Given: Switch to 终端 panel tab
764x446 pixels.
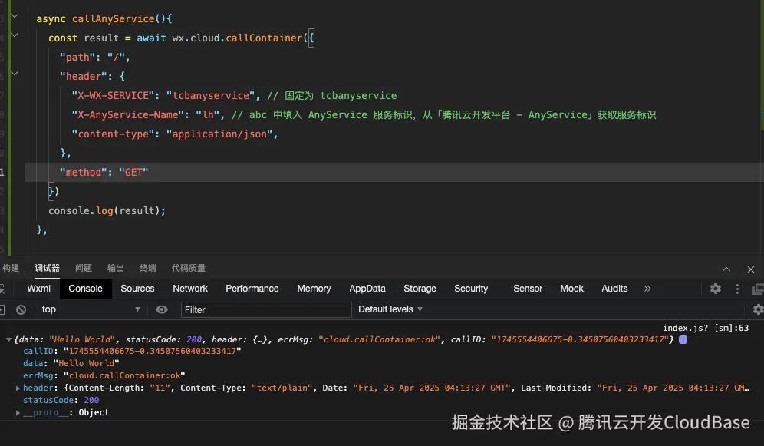Looking at the screenshot, I should [x=147, y=268].
